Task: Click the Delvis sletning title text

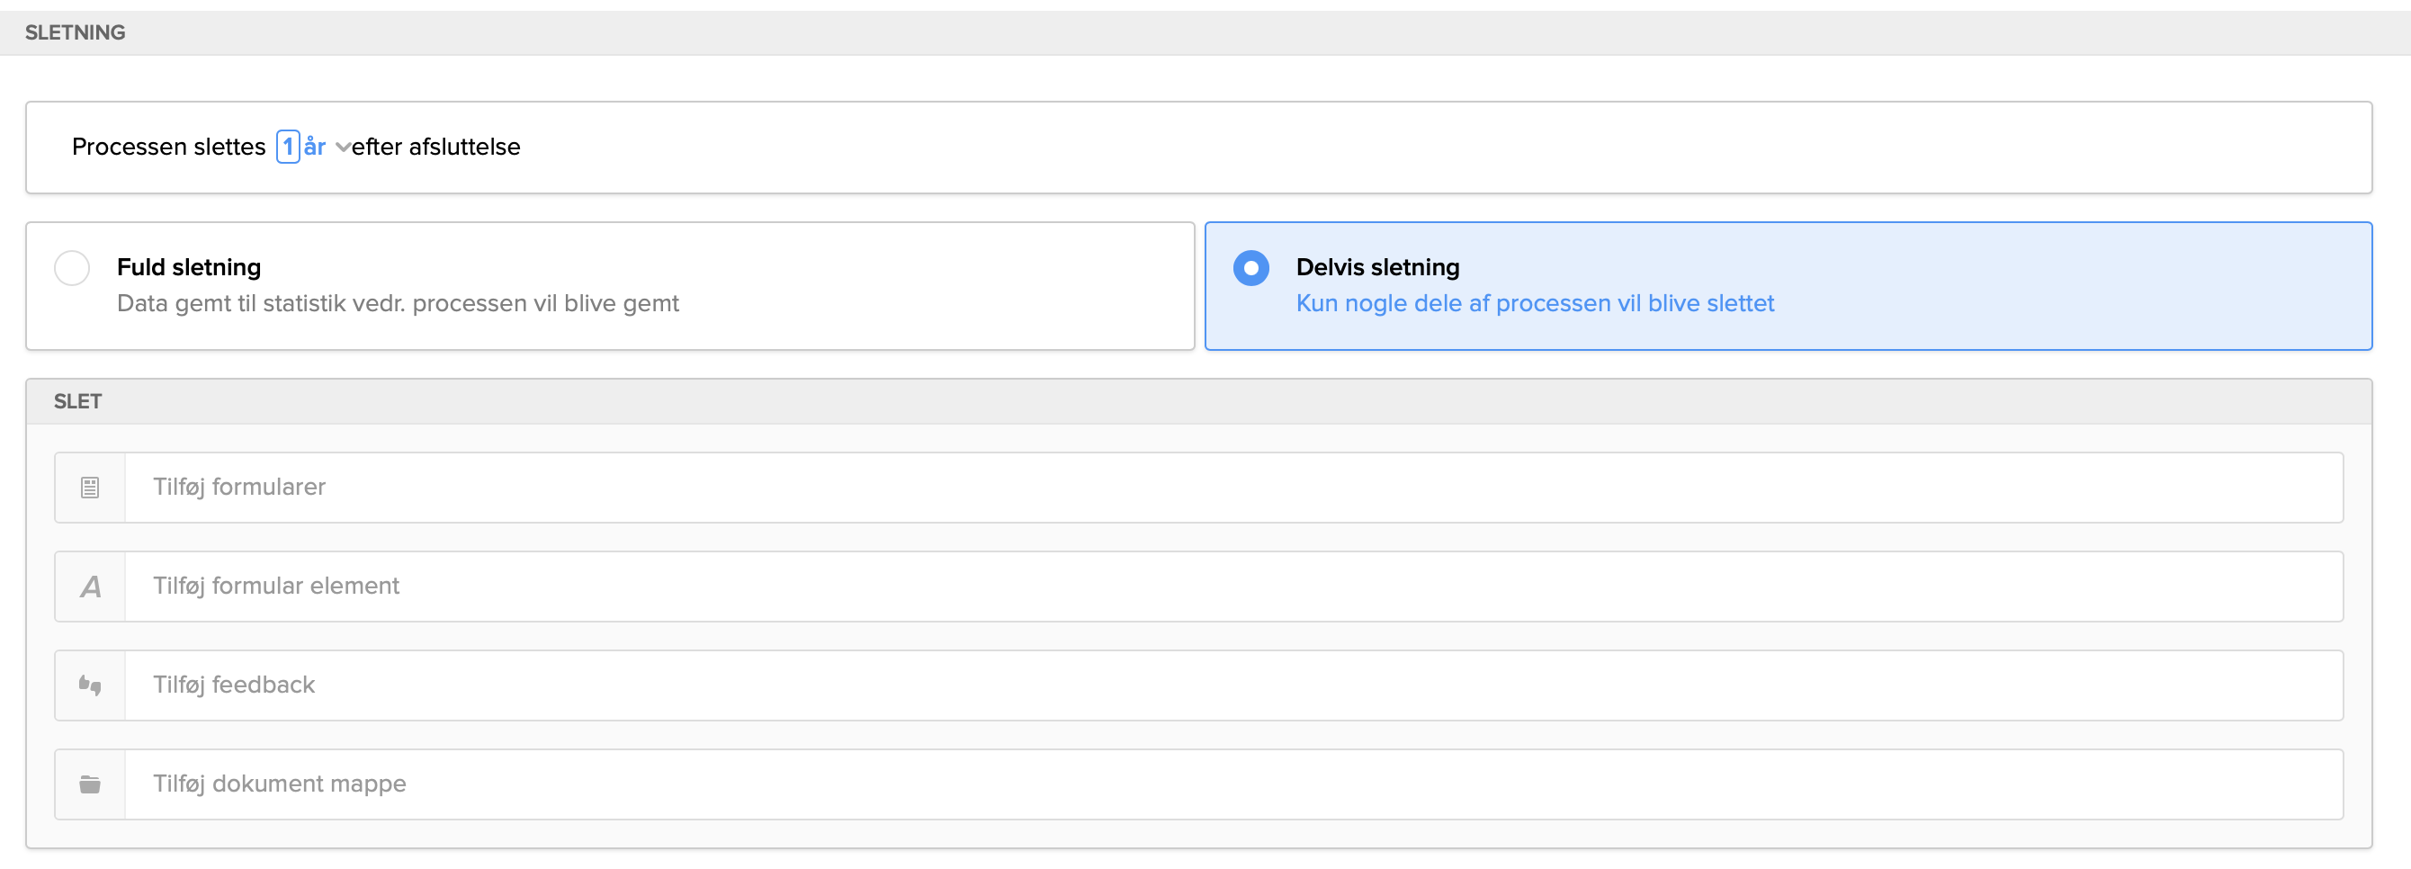Action: 1376,267
